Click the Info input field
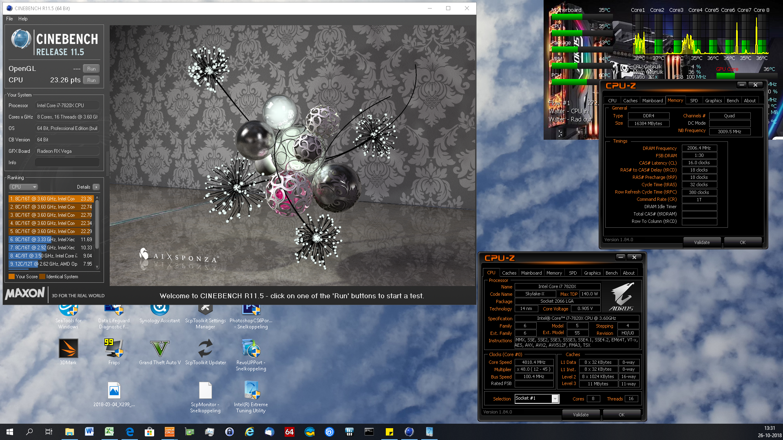The image size is (783, 440). pyautogui.click(x=67, y=163)
